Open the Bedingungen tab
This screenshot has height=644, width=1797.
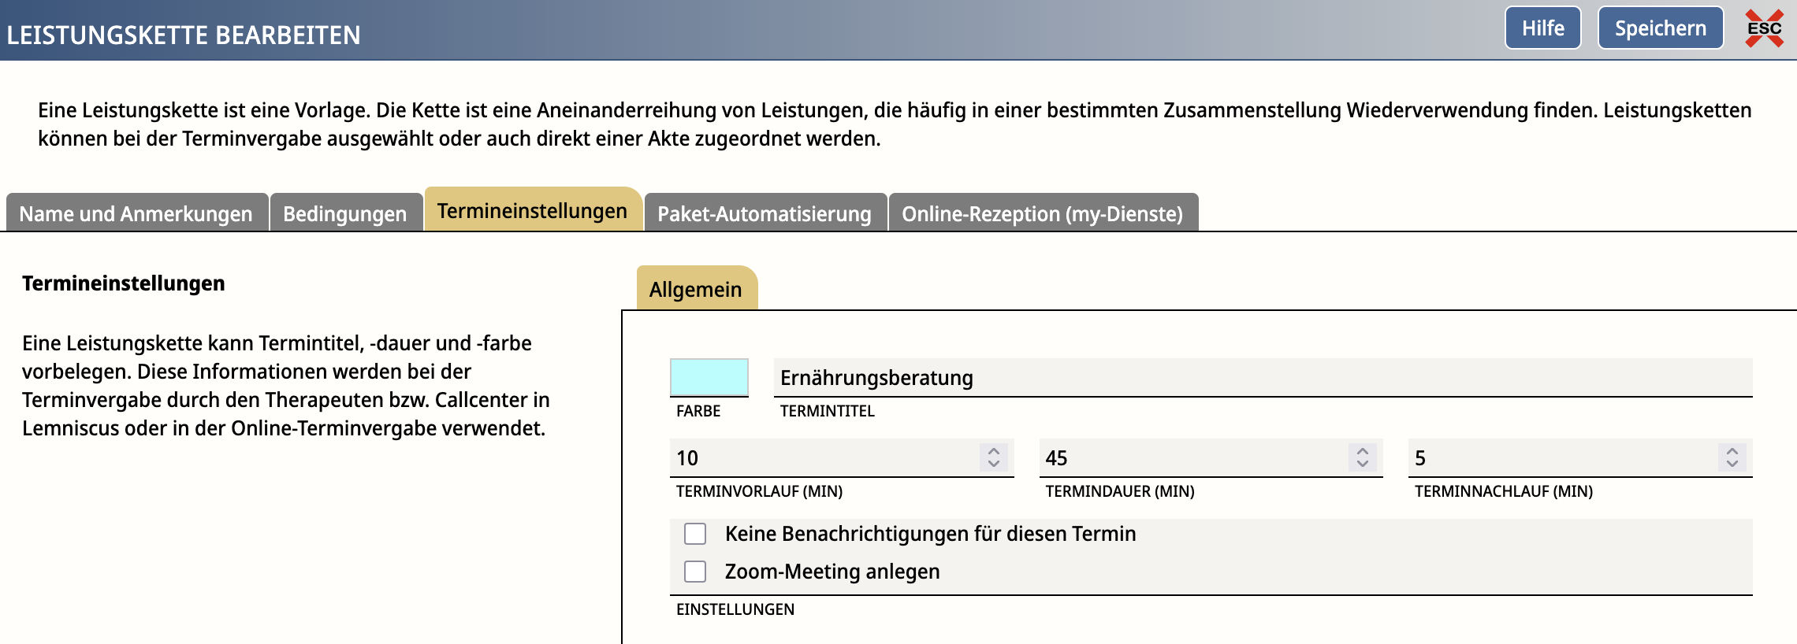coord(345,213)
